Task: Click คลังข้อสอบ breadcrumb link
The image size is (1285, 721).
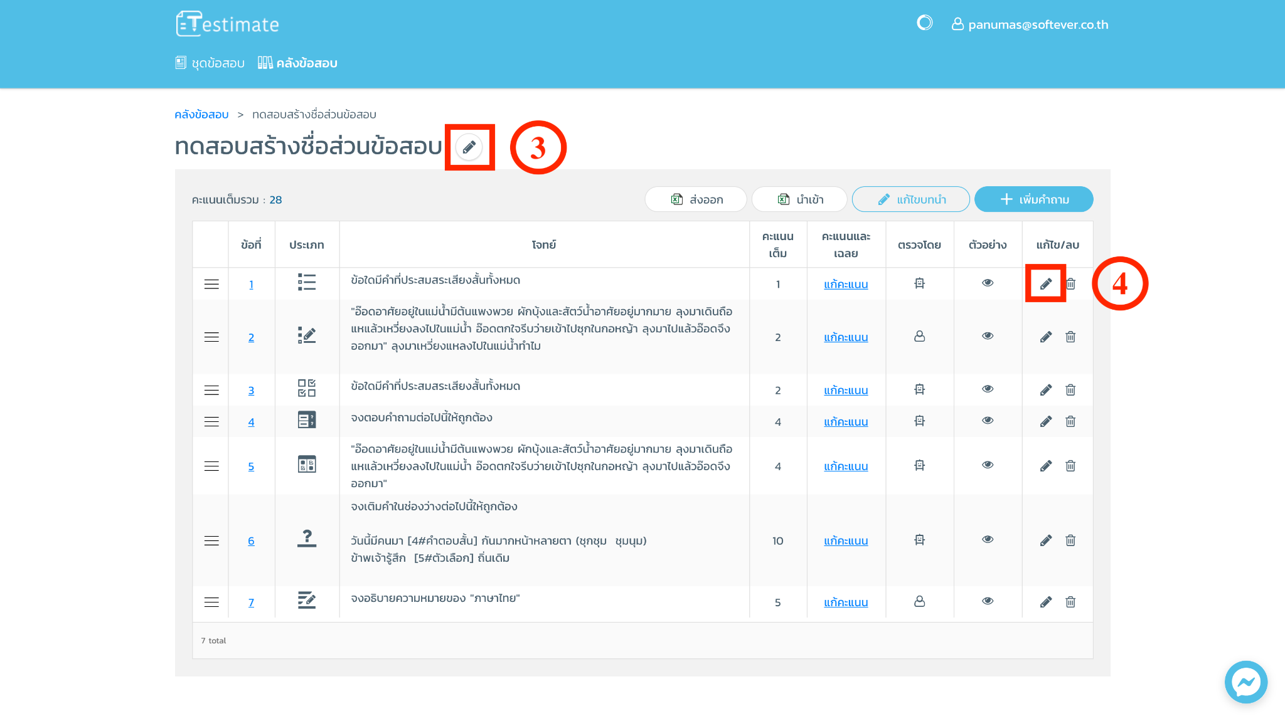Action: (201, 114)
